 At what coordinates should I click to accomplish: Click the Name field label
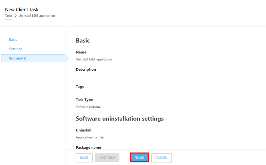pyautogui.click(x=81, y=52)
